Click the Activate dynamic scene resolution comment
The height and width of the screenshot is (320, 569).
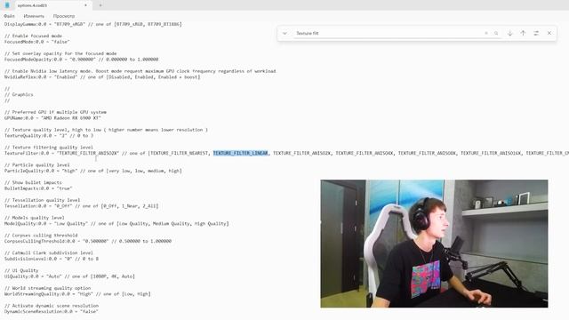point(52,306)
